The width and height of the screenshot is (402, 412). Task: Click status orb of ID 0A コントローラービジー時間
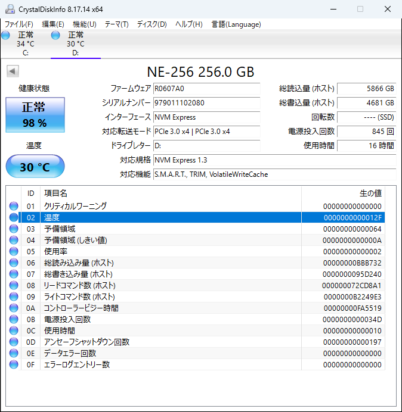[14, 308]
